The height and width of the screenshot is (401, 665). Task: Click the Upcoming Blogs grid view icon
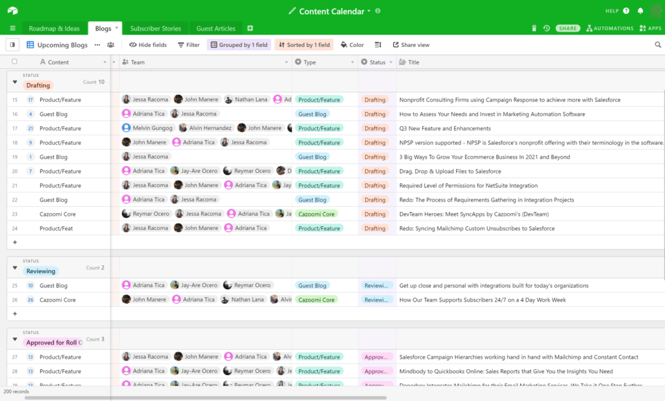30,45
